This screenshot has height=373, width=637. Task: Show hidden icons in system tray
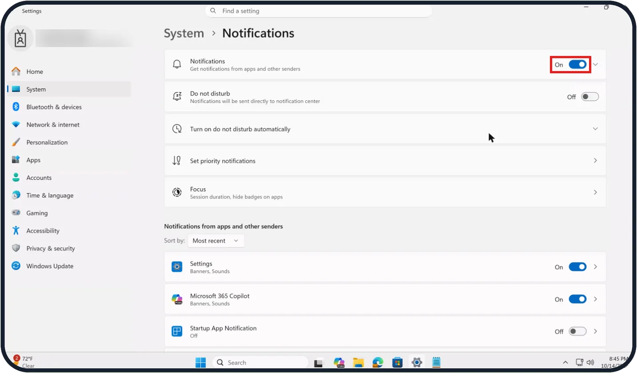(x=565, y=362)
